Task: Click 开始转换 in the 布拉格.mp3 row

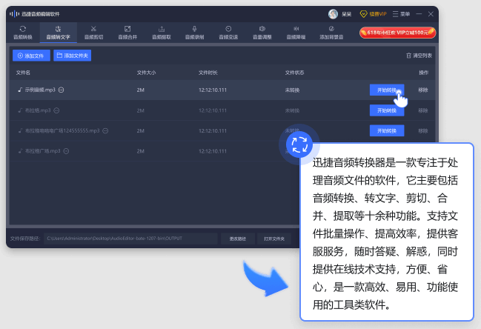Action: pyautogui.click(x=387, y=110)
